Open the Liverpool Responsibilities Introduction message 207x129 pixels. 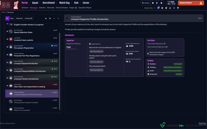tap(32, 70)
